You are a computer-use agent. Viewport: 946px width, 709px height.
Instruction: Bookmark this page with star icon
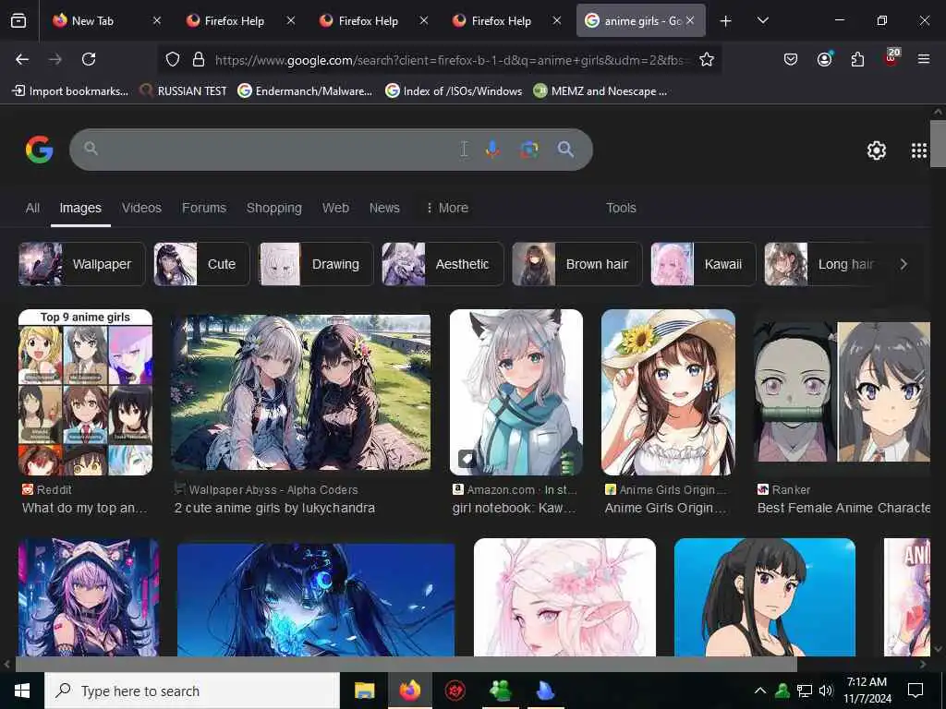coord(707,59)
